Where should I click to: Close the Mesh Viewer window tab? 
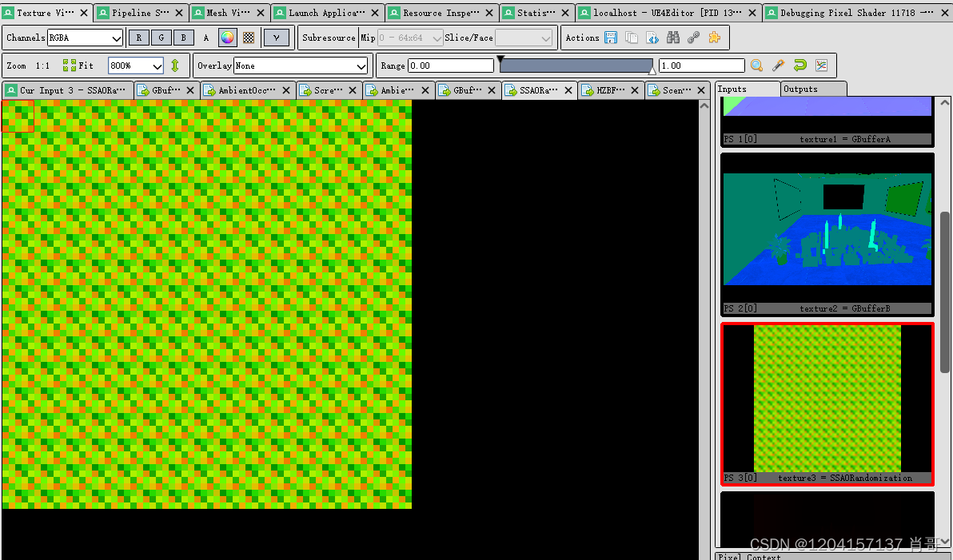coord(261,13)
